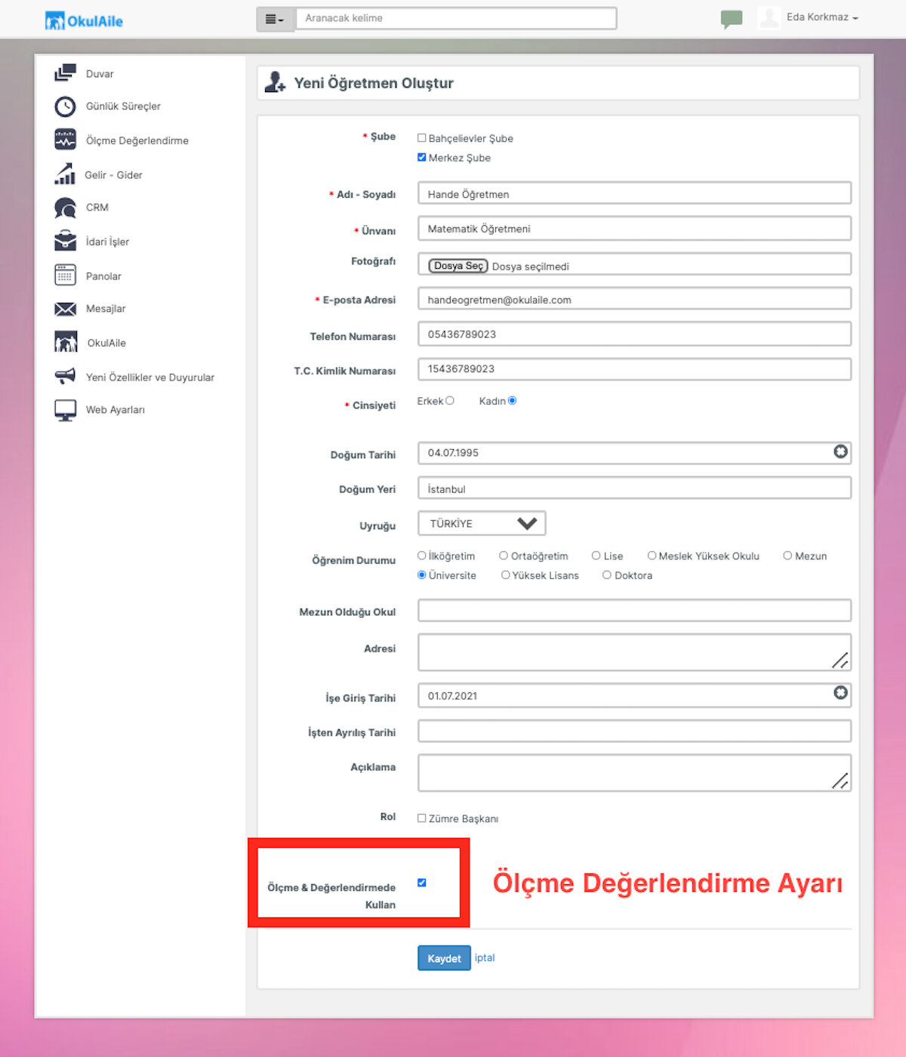Select Doktora education level
The image size is (906, 1057).
point(607,575)
